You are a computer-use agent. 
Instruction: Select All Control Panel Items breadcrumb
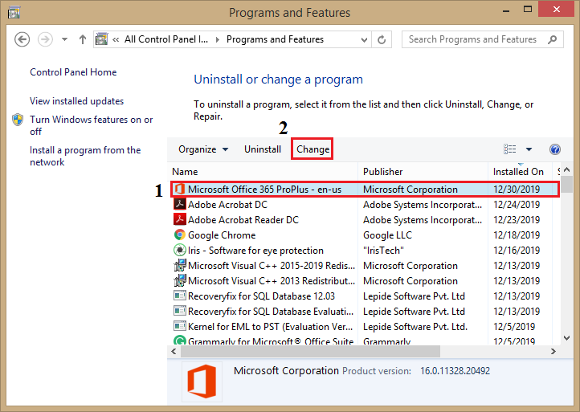click(x=166, y=39)
